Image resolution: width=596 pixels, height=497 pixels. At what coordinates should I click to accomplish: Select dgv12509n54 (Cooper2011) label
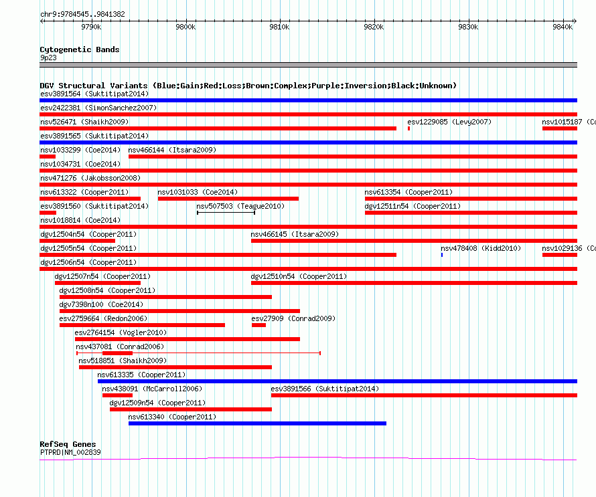[157, 403]
